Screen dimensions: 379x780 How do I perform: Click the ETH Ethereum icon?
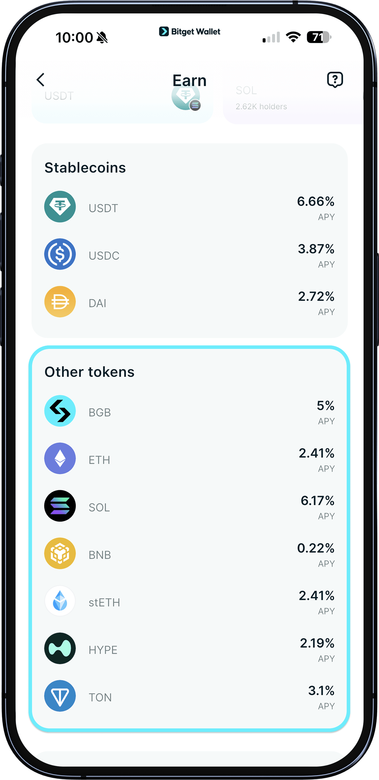[60, 458]
